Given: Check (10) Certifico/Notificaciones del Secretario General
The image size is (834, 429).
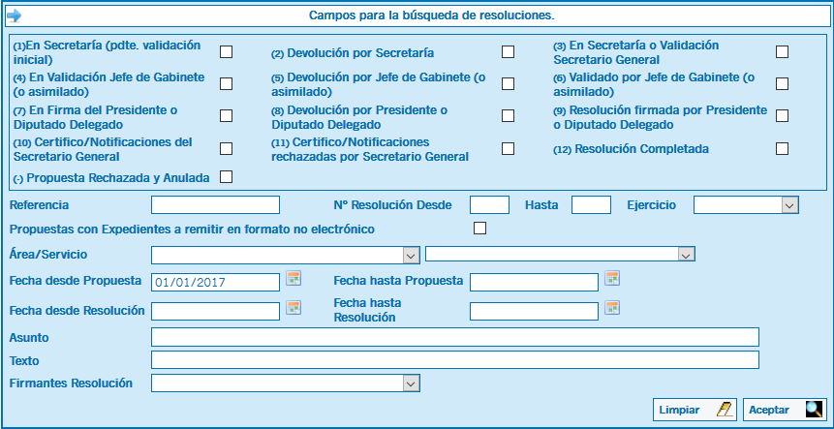Looking at the screenshot, I should (x=226, y=148).
